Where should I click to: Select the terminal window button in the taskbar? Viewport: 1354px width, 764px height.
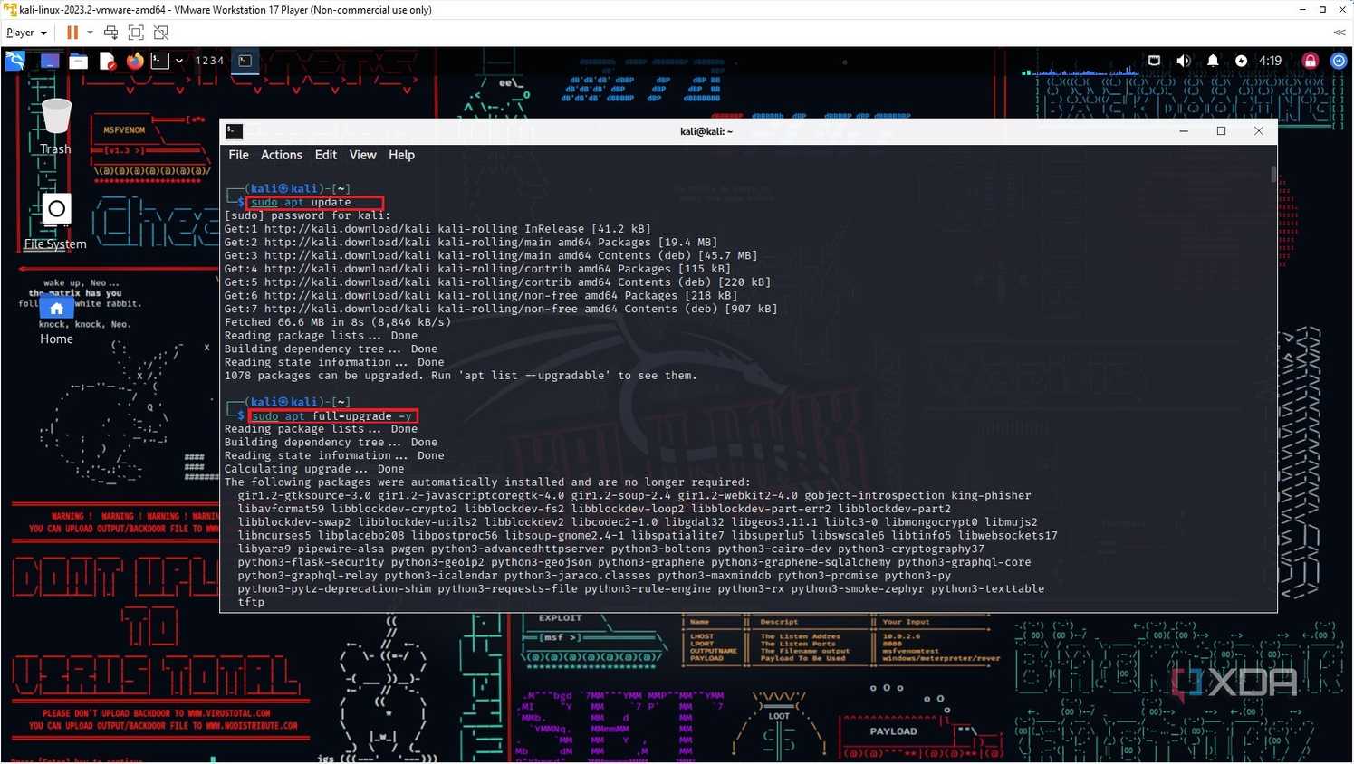[245, 61]
